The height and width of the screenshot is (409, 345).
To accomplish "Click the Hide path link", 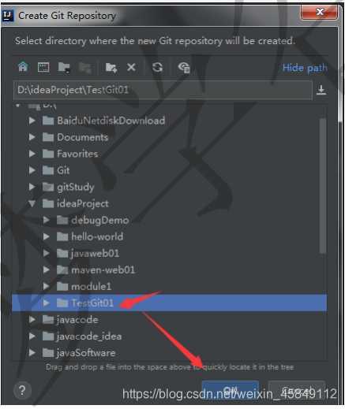I will coord(305,68).
